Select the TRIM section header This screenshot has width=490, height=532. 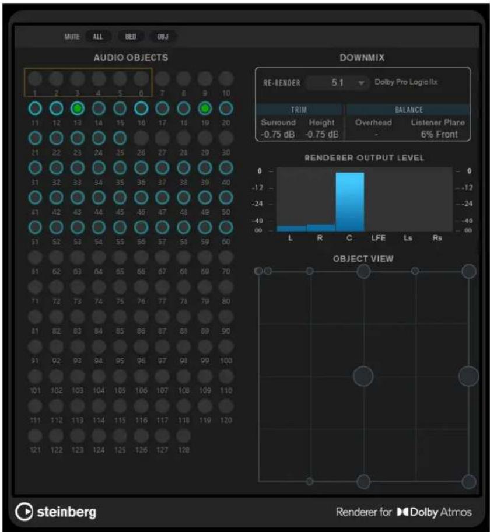tap(299, 110)
